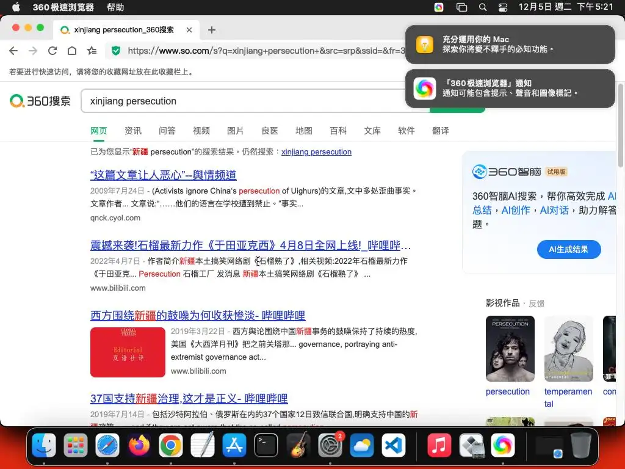This screenshot has width=625, height=469.
Task: Switch to the 文库 tab
Action: (372, 131)
